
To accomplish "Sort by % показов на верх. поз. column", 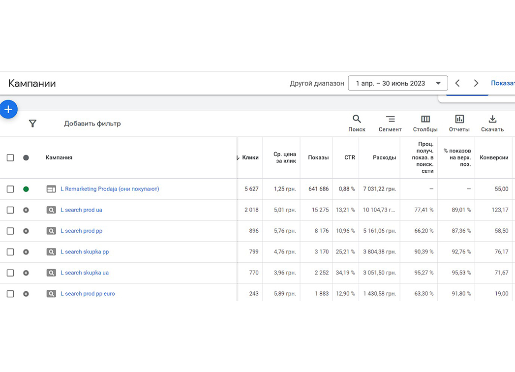I will [457, 158].
